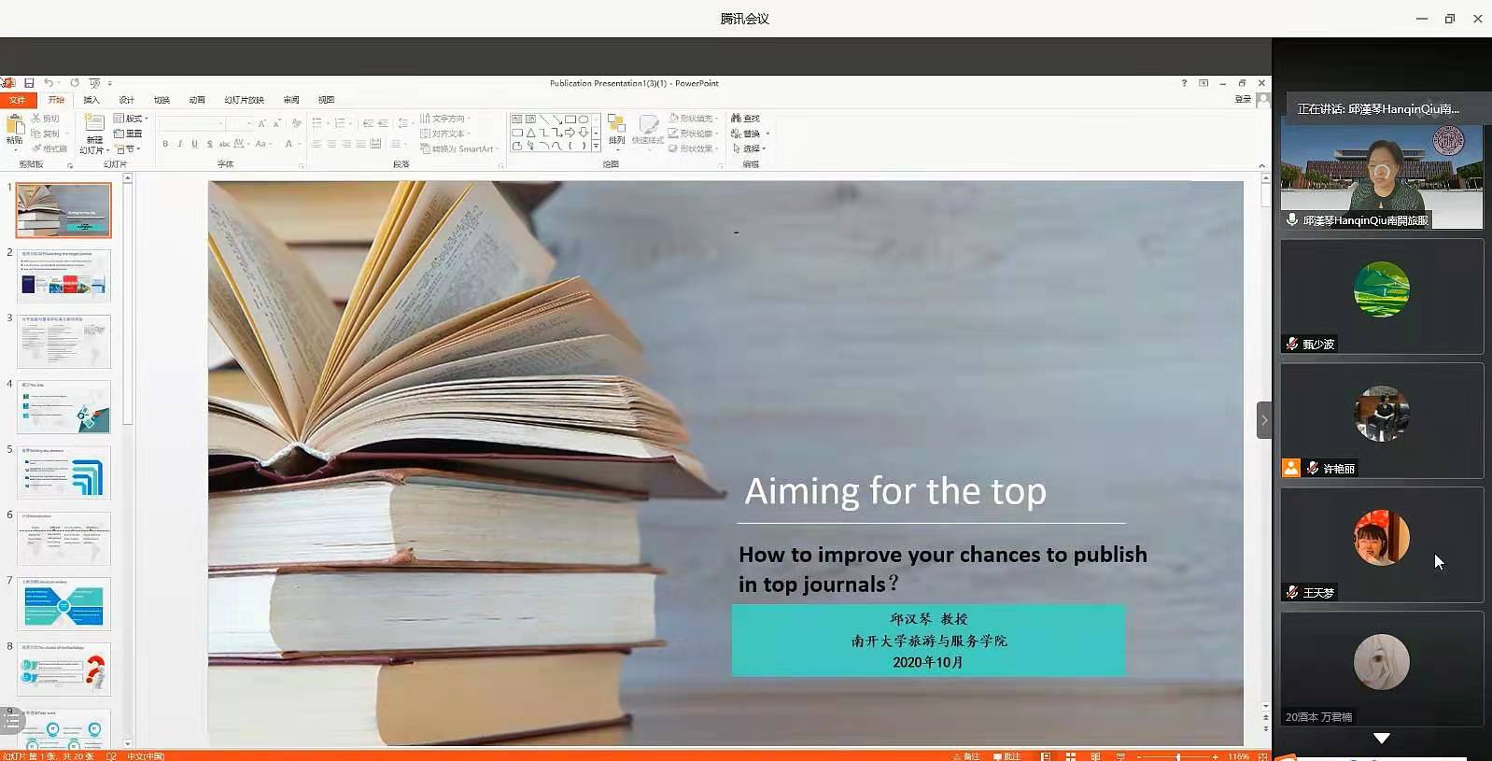Open the 形状轮廓 shape outline dropdown
Image resolution: width=1492 pixels, height=761 pixels.
click(x=695, y=134)
